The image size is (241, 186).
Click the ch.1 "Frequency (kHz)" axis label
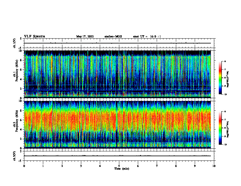pyautogui.click(x=17, y=71)
